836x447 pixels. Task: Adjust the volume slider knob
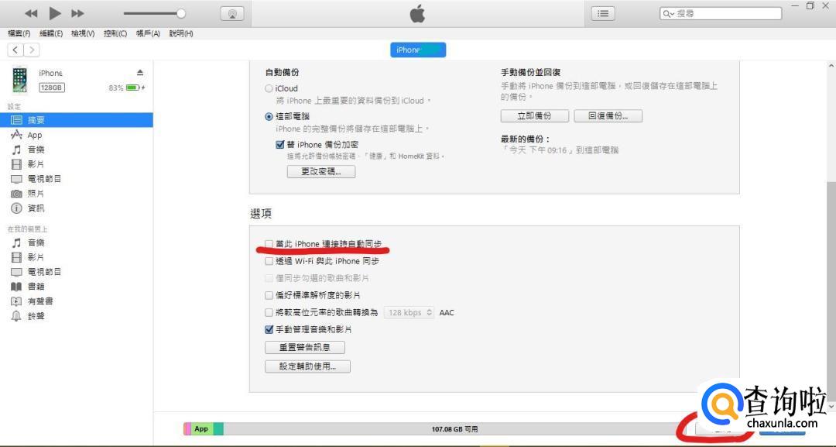pos(181,13)
